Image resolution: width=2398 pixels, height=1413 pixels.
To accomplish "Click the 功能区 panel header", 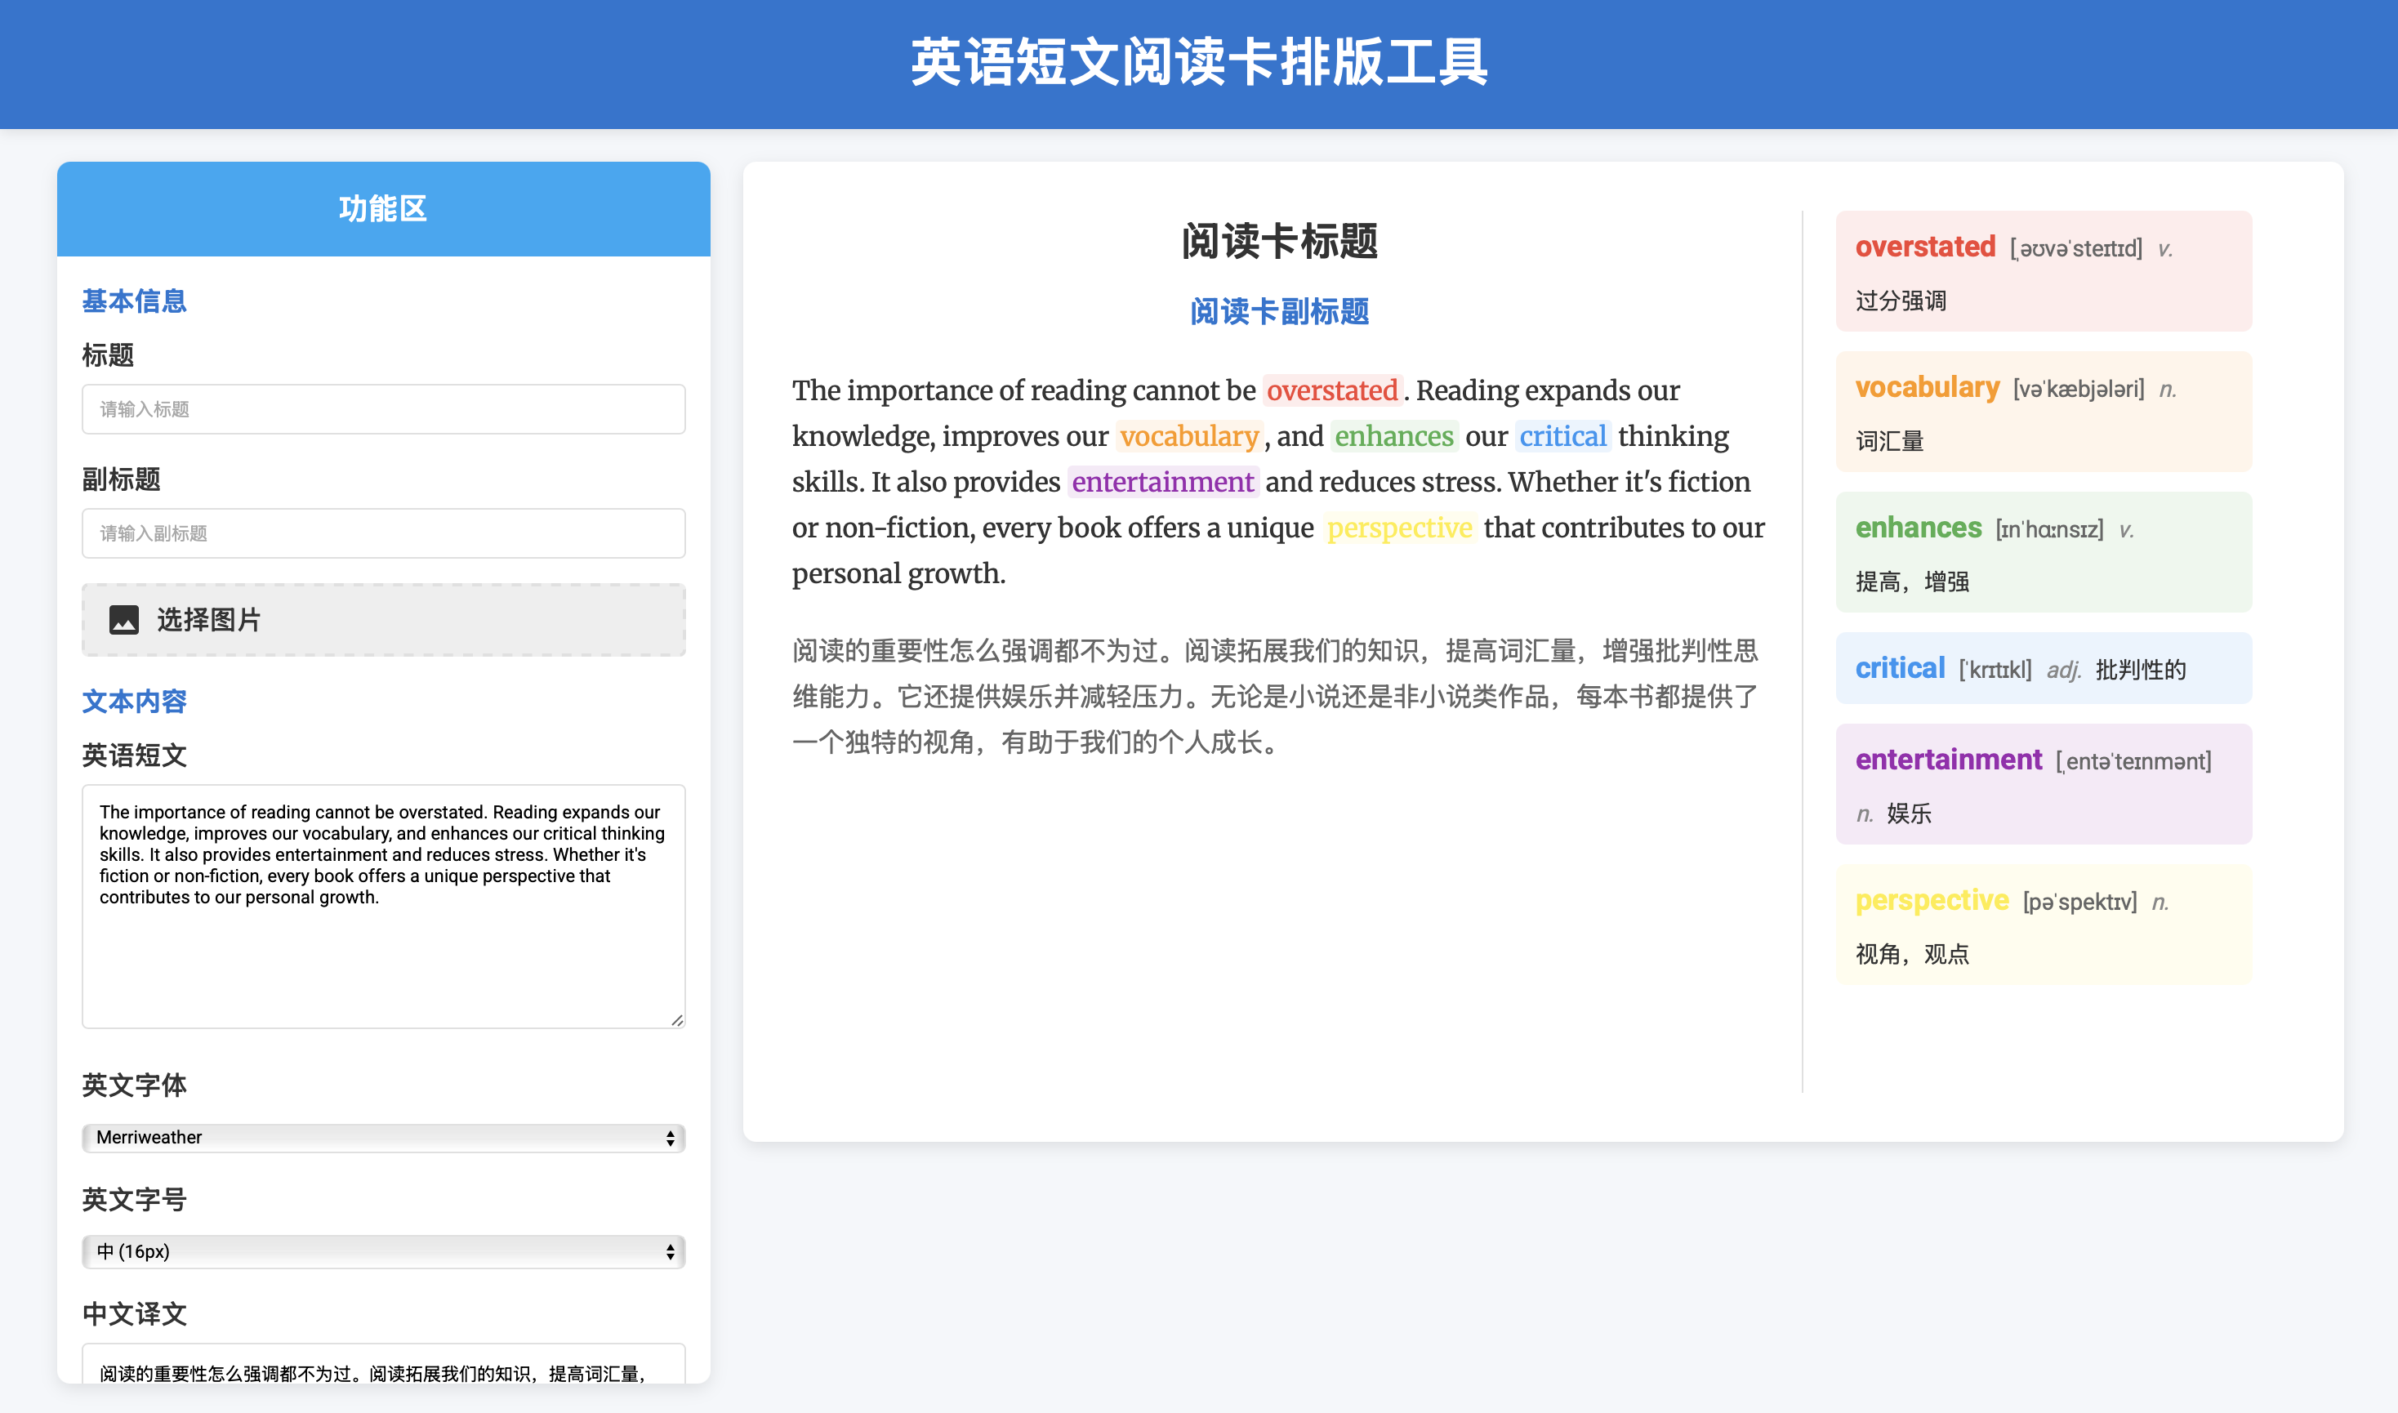I will (x=384, y=208).
